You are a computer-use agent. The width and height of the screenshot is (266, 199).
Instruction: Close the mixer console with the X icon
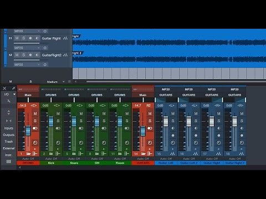(x=4, y=88)
